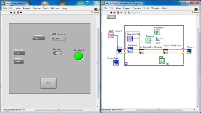Click the loop condition stop terminal
201x113 pixels.
(x=167, y=64)
